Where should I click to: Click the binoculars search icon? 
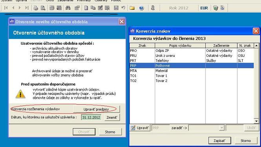(68, 8)
